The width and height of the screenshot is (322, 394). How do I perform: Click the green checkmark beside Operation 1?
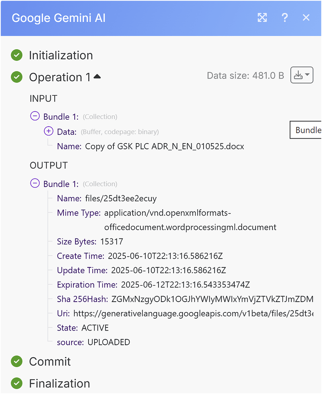point(16,77)
